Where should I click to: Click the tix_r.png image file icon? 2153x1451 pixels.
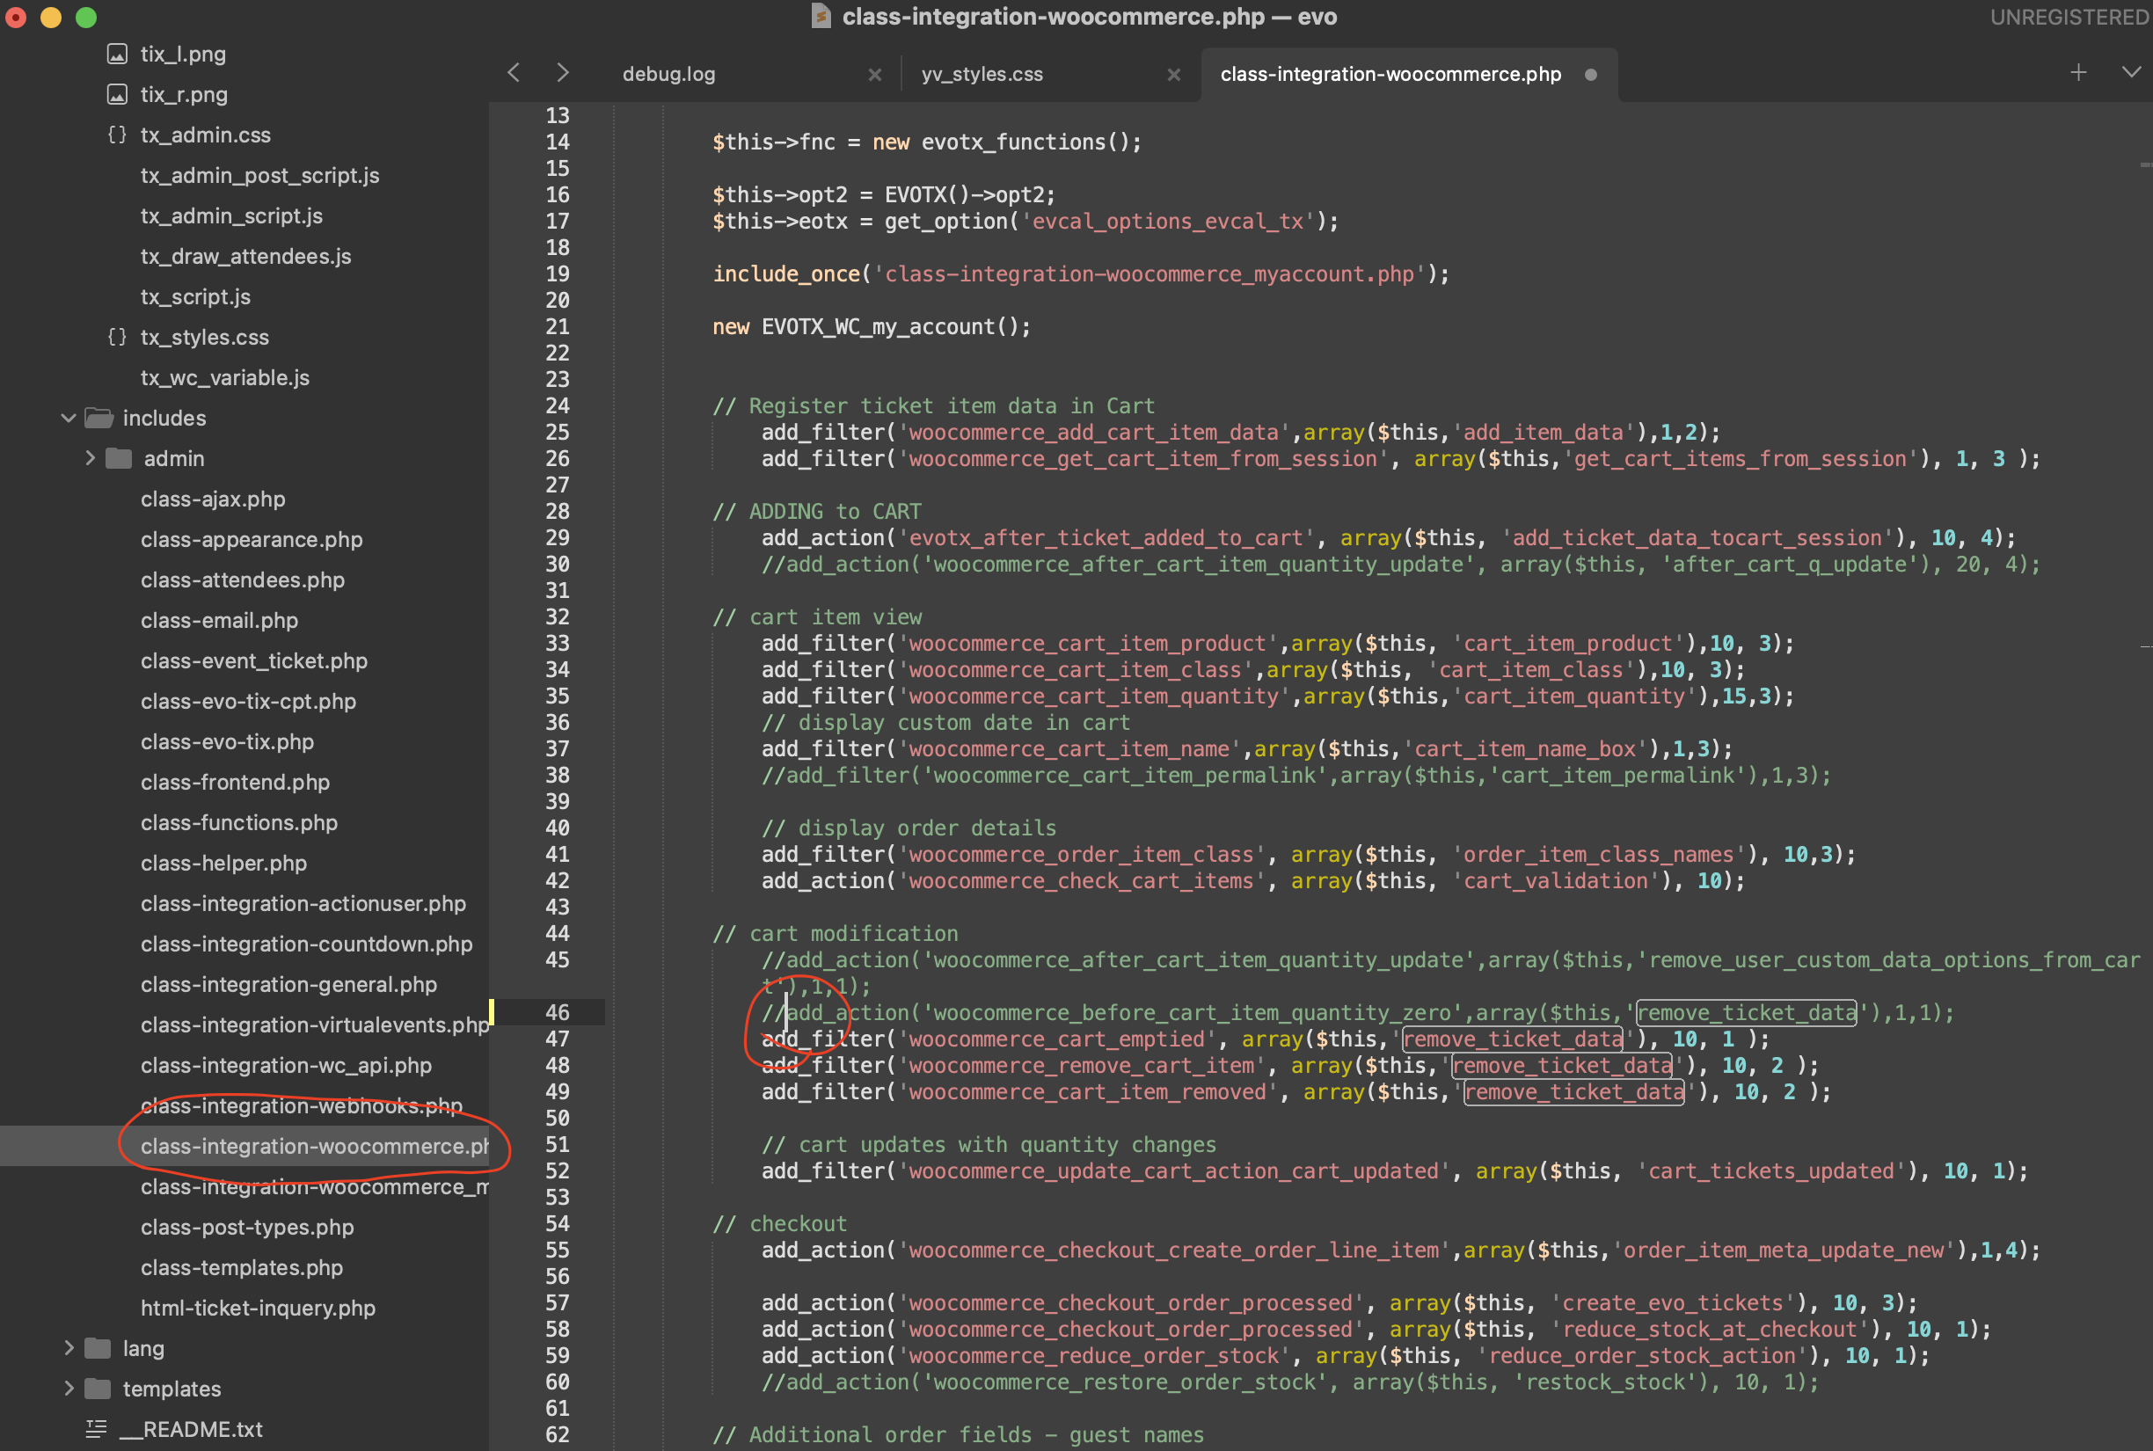(117, 94)
